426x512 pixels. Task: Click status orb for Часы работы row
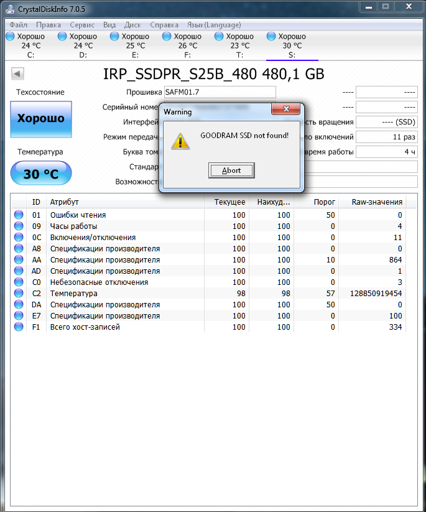[x=19, y=226]
